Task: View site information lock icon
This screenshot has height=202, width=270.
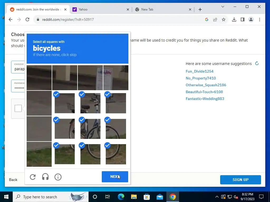Action: [38, 19]
